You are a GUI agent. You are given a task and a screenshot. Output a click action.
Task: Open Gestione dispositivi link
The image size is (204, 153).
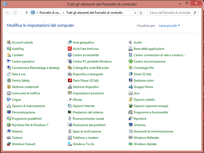click(86, 87)
